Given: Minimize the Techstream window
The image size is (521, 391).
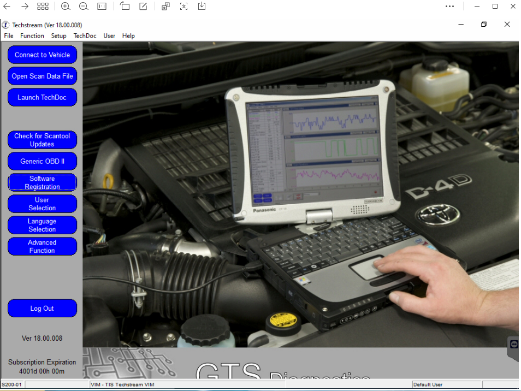Looking at the screenshot, I should (461, 24).
